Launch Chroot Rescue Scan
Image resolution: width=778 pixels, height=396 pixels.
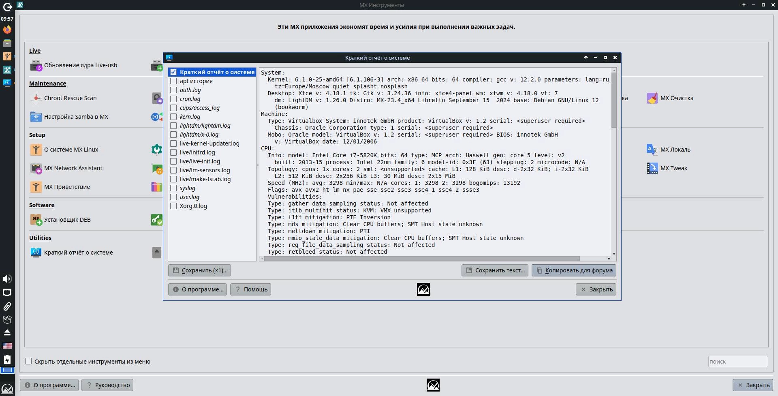coord(64,98)
